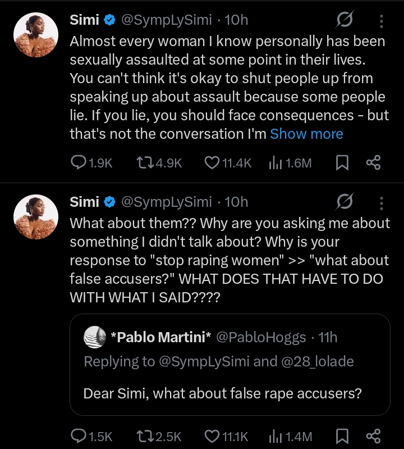Open the quoted Pablo Martini tweet text
This screenshot has width=404, height=449.
coord(222,393)
